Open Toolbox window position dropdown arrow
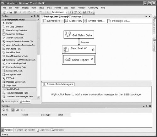The height and width of the screenshot is (137, 157). (32, 17)
